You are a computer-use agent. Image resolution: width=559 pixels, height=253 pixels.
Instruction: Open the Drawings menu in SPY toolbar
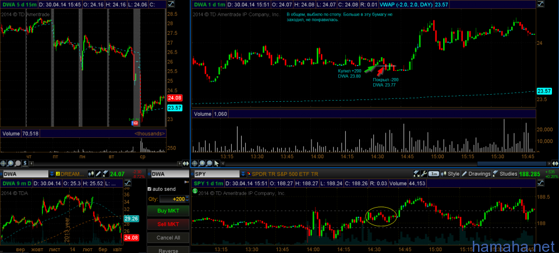click(x=476, y=174)
